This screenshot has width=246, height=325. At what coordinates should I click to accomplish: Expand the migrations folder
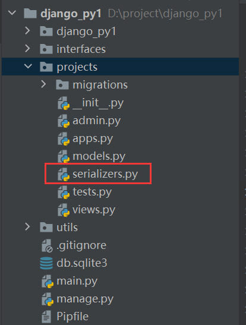(x=43, y=84)
